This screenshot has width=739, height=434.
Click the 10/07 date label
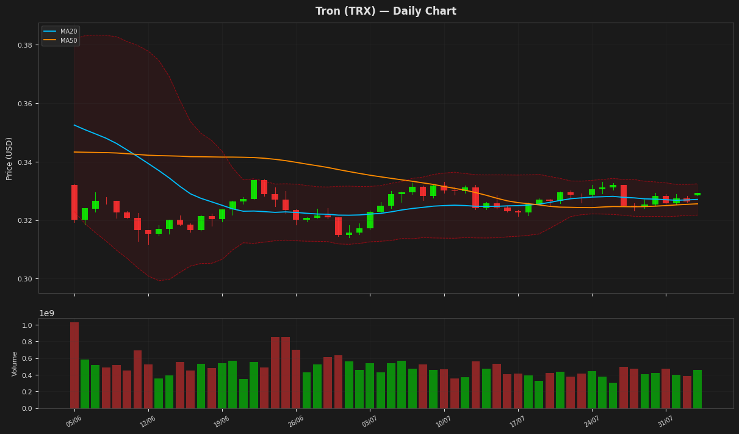(x=443, y=421)
